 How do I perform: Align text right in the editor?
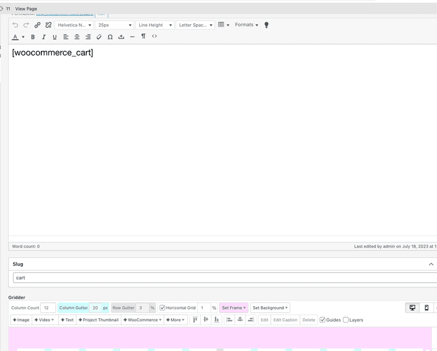pyautogui.click(x=88, y=37)
